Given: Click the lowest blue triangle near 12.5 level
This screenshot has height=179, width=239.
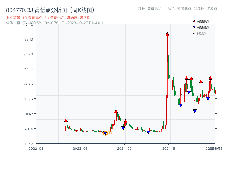Looking at the screenshot, I should (x=195, y=111).
